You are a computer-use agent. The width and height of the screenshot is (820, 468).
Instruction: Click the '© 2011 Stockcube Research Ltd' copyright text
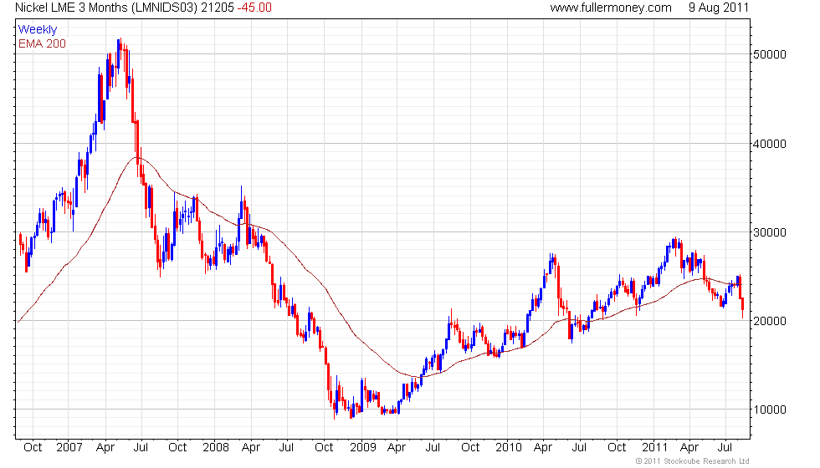692,461
